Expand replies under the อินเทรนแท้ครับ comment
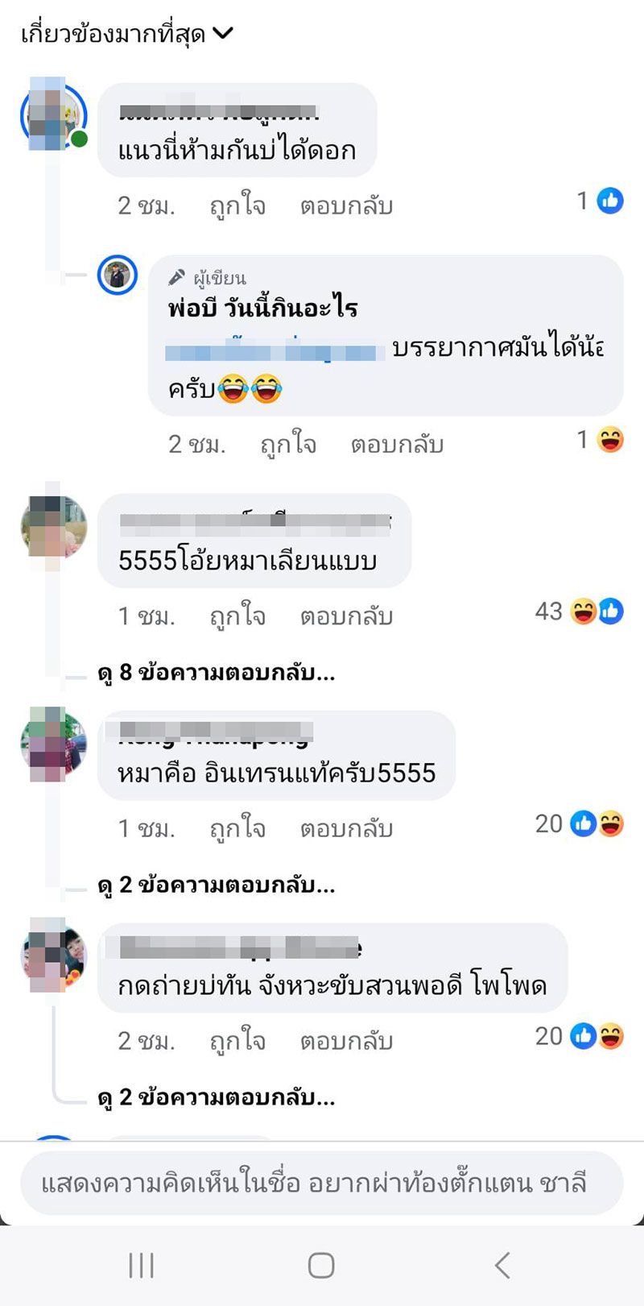This screenshot has width=644, height=1306. click(x=216, y=885)
